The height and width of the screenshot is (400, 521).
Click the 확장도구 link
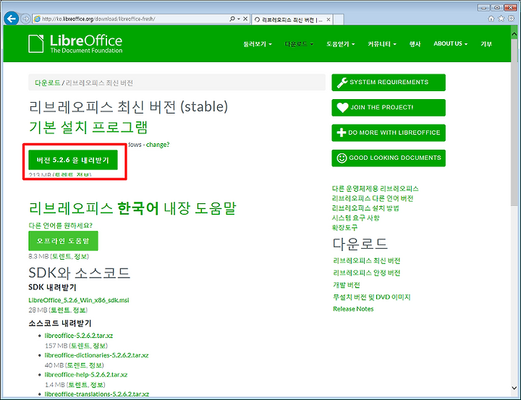pos(345,228)
